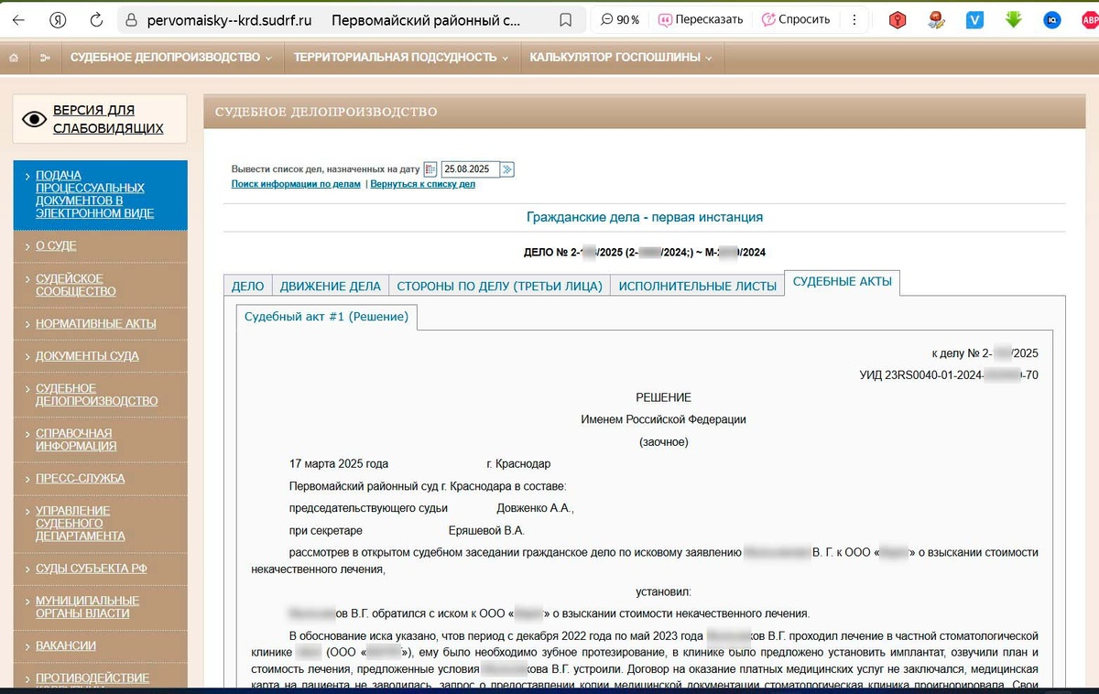Switch to Исполнительные листы tab

coord(698,286)
